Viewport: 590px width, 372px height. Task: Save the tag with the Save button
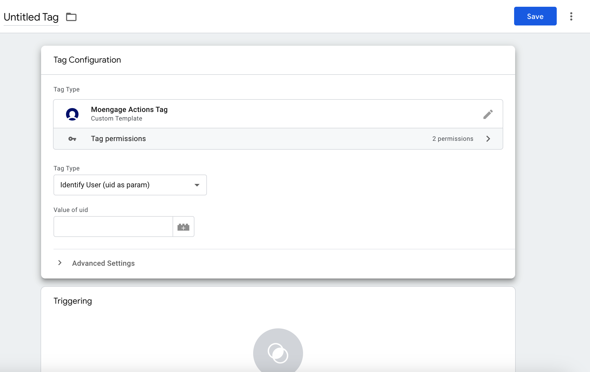click(535, 16)
